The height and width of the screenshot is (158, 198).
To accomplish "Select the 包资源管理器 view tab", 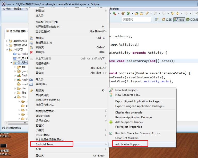I will pyautogui.click(x=17, y=31).
